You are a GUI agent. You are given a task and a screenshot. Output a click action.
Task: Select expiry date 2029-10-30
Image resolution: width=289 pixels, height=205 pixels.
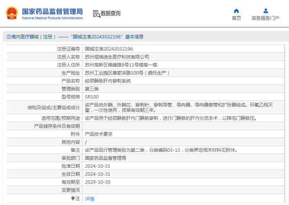[x=97, y=182]
